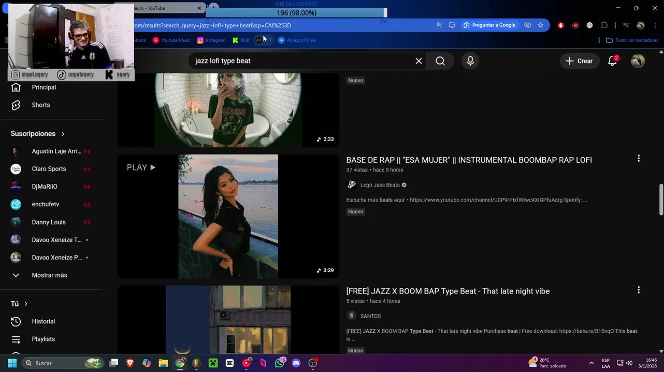Open SANTOS channel link

[370, 316]
